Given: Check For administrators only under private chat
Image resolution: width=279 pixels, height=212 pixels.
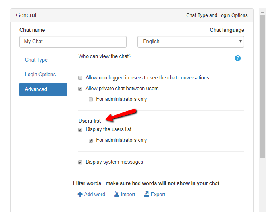Looking at the screenshot, I should [x=91, y=99].
